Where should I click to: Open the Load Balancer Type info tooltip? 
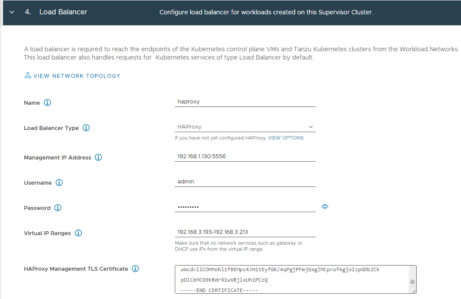86,128
